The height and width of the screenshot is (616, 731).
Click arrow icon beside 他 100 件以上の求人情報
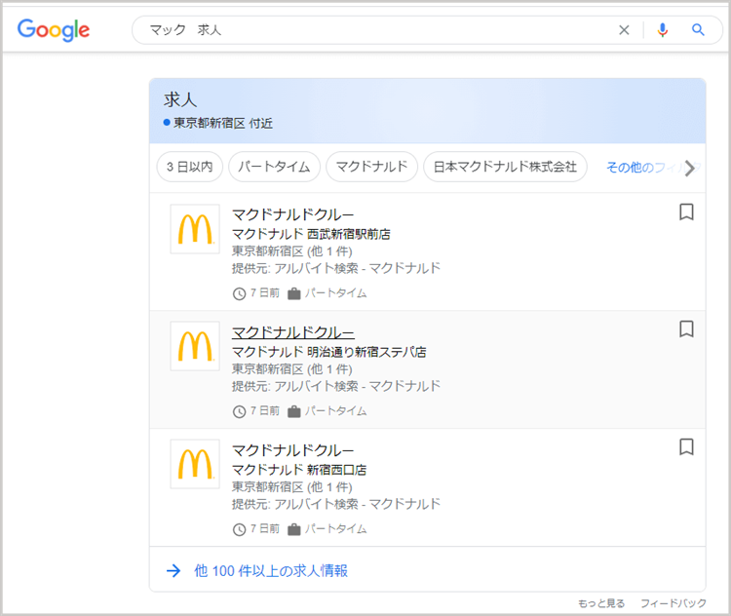(x=173, y=571)
